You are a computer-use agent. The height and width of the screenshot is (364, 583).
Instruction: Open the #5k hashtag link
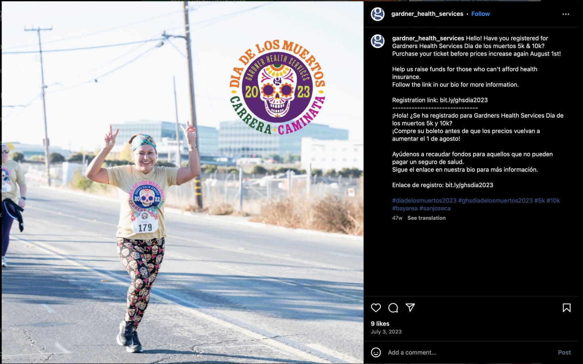pyautogui.click(x=539, y=201)
